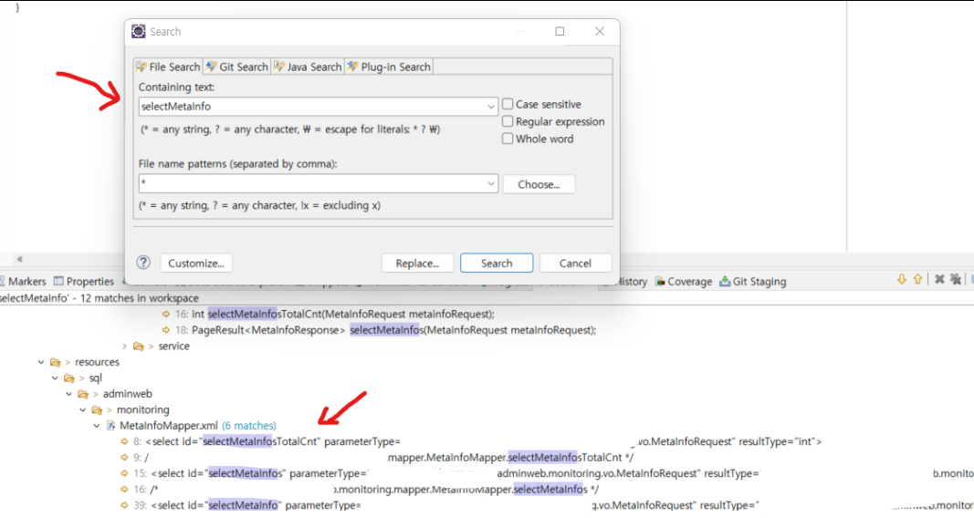Open the Git Staging view tab

(x=753, y=282)
